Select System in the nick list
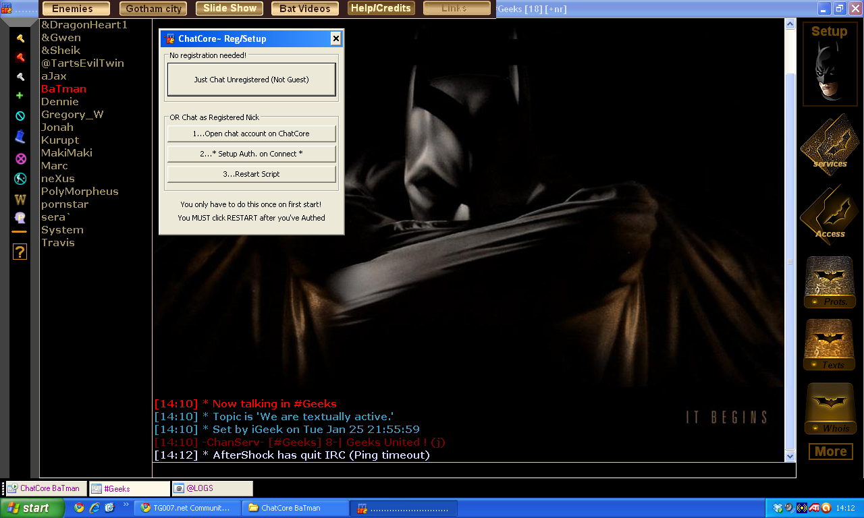The width and height of the screenshot is (864, 518). [62, 230]
